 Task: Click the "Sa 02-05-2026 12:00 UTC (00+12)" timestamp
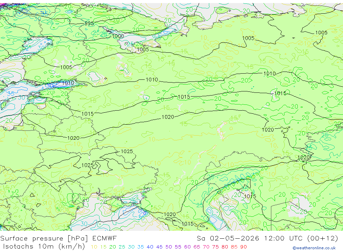pos(267,238)
